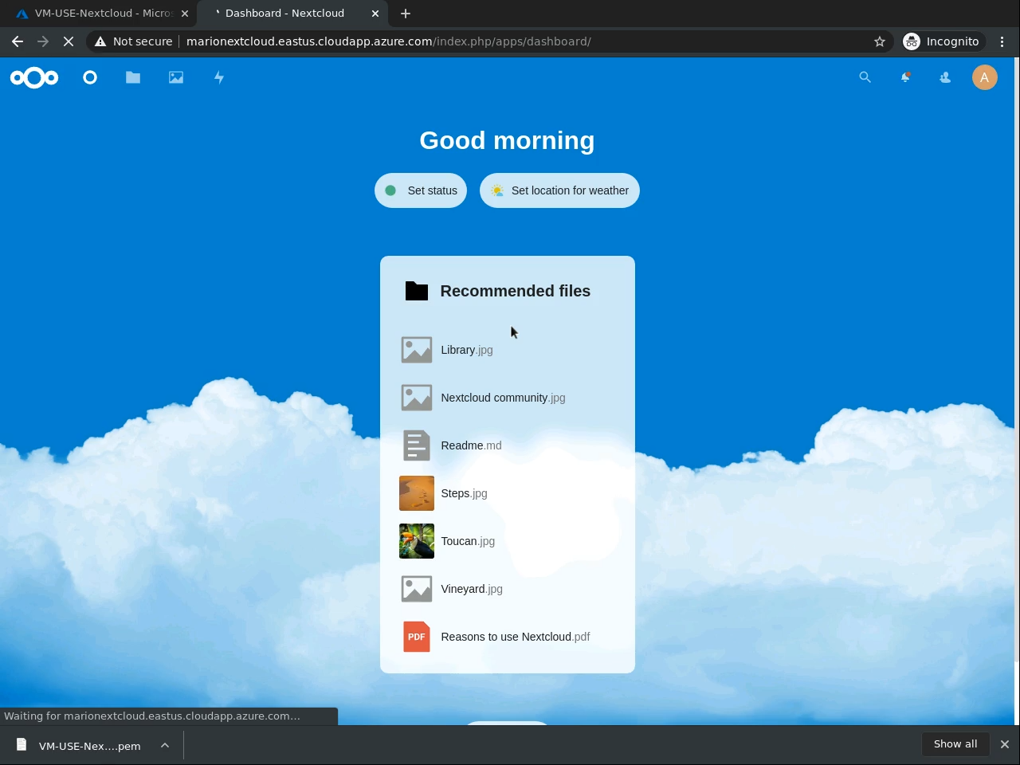Click Show all downloads
This screenshot has height=765, width=1020.
point(955,744)
